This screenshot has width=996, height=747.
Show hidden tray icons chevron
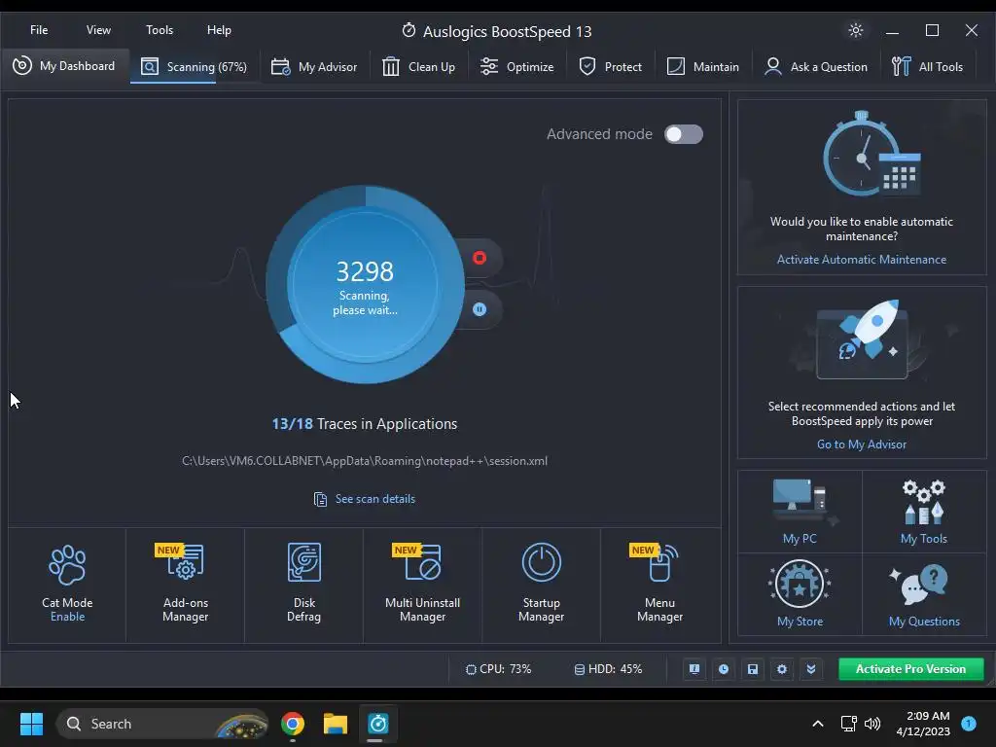tap(818, 724)
